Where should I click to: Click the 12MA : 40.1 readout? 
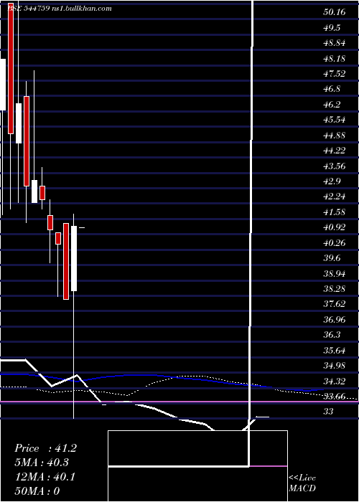(x=45, y=477)
